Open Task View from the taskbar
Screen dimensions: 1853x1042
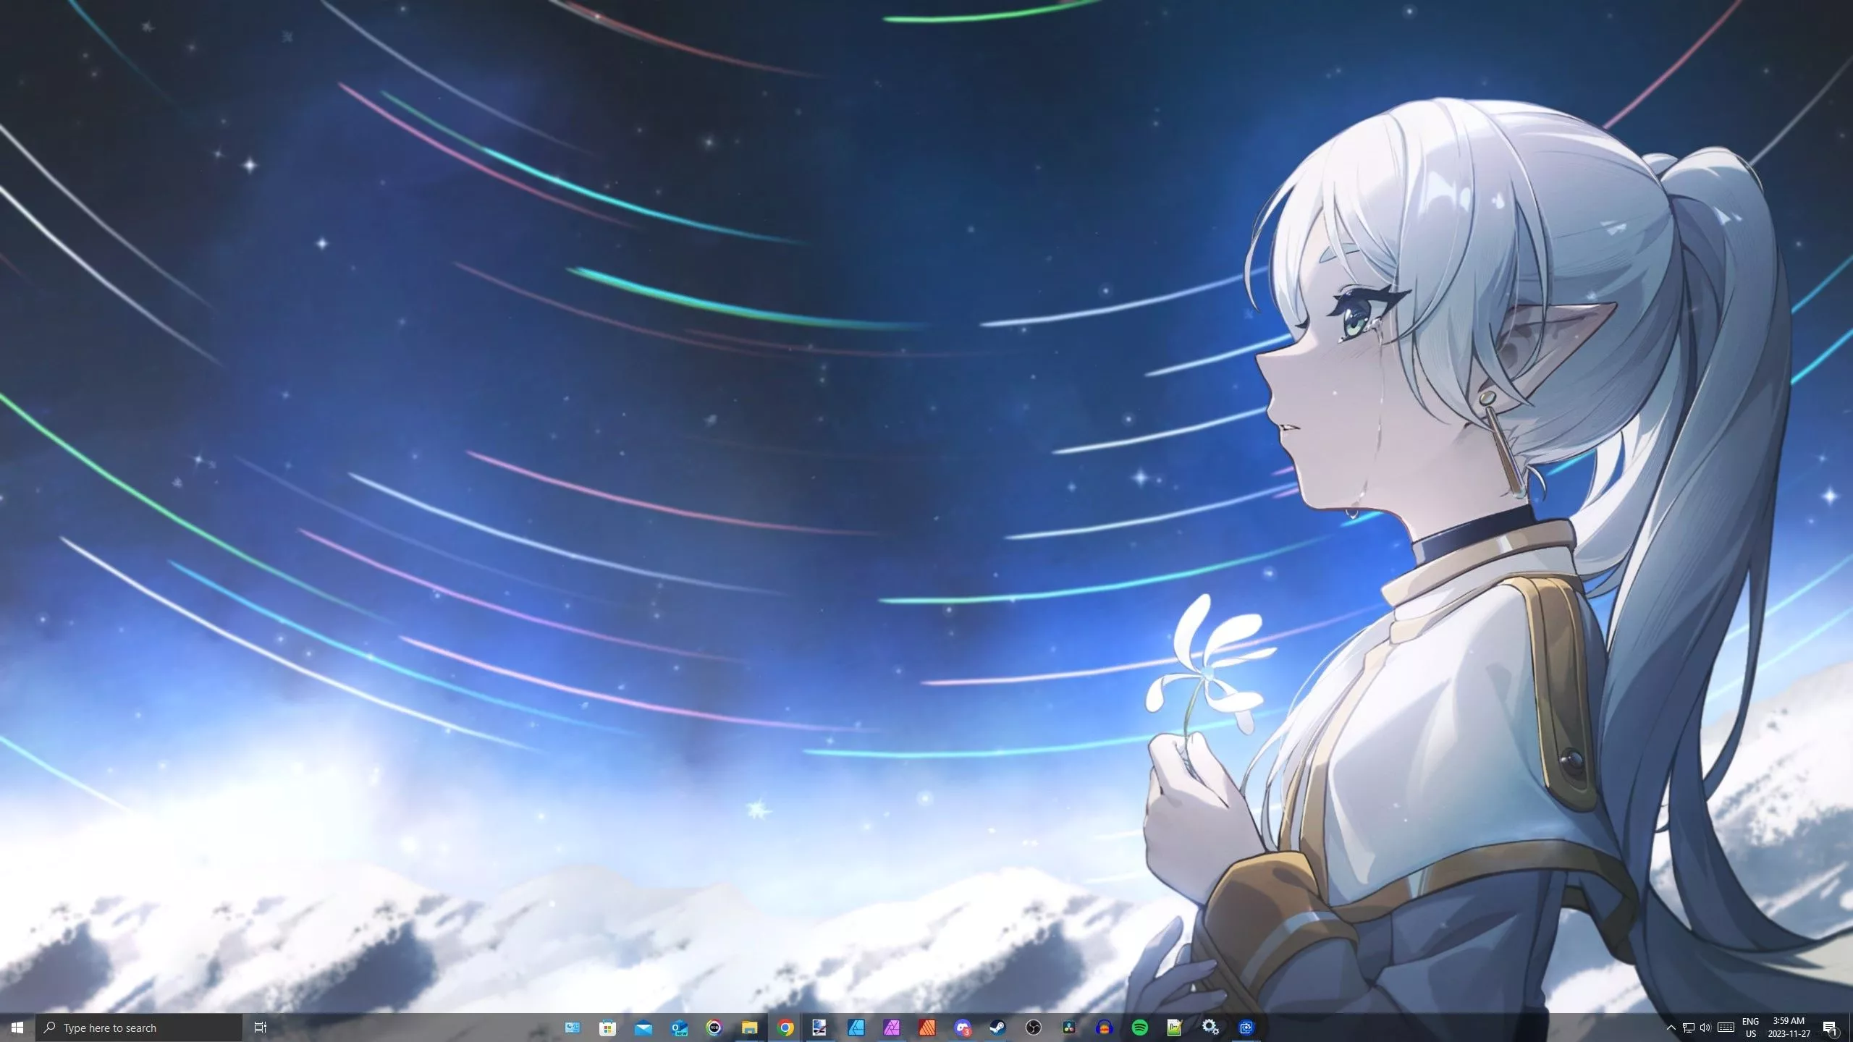[261, 1028]
